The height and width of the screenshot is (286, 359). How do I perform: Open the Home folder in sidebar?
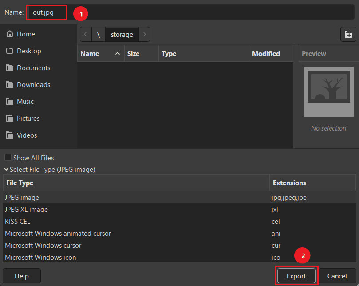click(26, 34)
